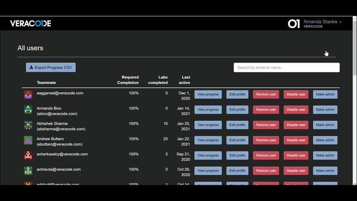Edit profile of acherkasskiy@veracode.com
The height and width of the screenshot is (201, 357).
[237, 155]
